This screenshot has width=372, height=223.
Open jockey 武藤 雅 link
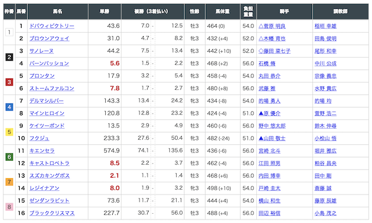pos(267,89)
